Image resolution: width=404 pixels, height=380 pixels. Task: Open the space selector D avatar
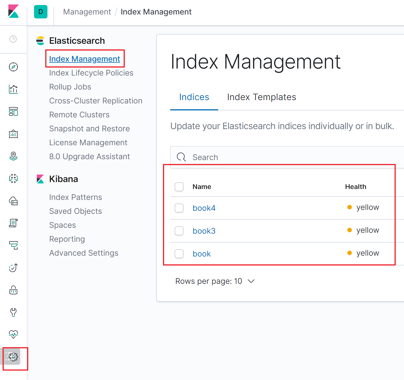(x=41, y=12)
